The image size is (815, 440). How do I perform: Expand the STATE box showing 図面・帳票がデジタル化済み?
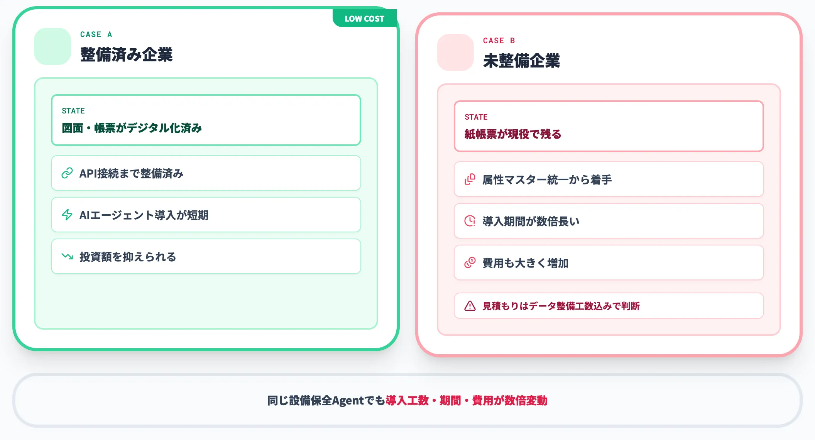205,120
